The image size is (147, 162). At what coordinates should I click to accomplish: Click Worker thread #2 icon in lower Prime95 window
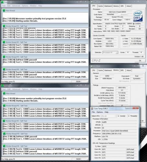click(4, 121)
